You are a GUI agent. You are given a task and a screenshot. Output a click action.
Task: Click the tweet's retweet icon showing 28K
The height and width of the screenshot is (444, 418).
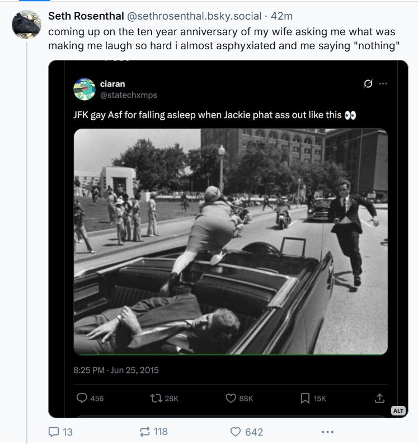[156, 398]
